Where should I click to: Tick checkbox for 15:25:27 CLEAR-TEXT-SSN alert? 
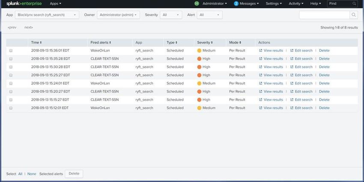coord(11,75)
